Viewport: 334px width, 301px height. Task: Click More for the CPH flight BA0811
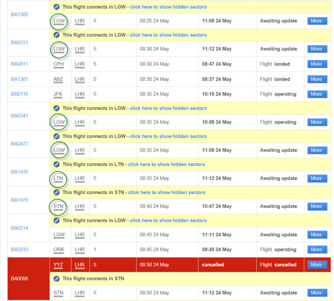pyautogui.click(x=317, y=64)
